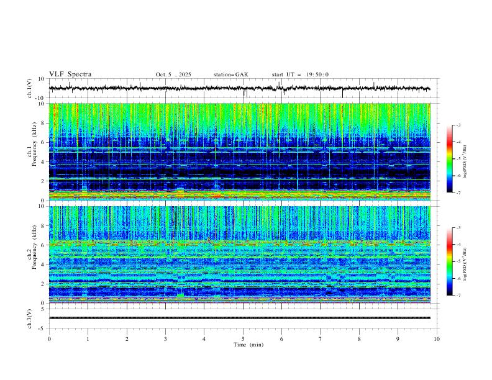The width and height of the screenshot is (492, 380).
Task: Click the "4" kHz tick on ch.1 axis
Action: click(x=43, y=162)
